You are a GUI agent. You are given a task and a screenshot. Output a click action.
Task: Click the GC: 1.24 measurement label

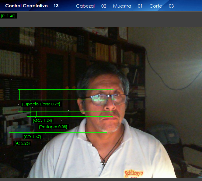(x=42, y=121)
